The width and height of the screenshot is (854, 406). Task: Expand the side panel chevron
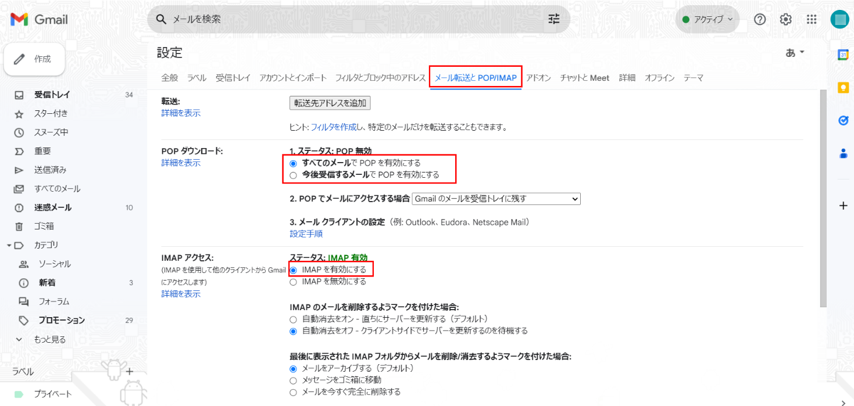point(843,402)
